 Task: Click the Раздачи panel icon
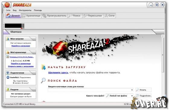[x=8, y=90]
